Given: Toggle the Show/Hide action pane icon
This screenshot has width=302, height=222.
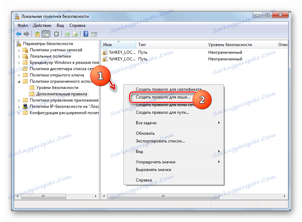Looking at the screenshot, I should point(94,34).
